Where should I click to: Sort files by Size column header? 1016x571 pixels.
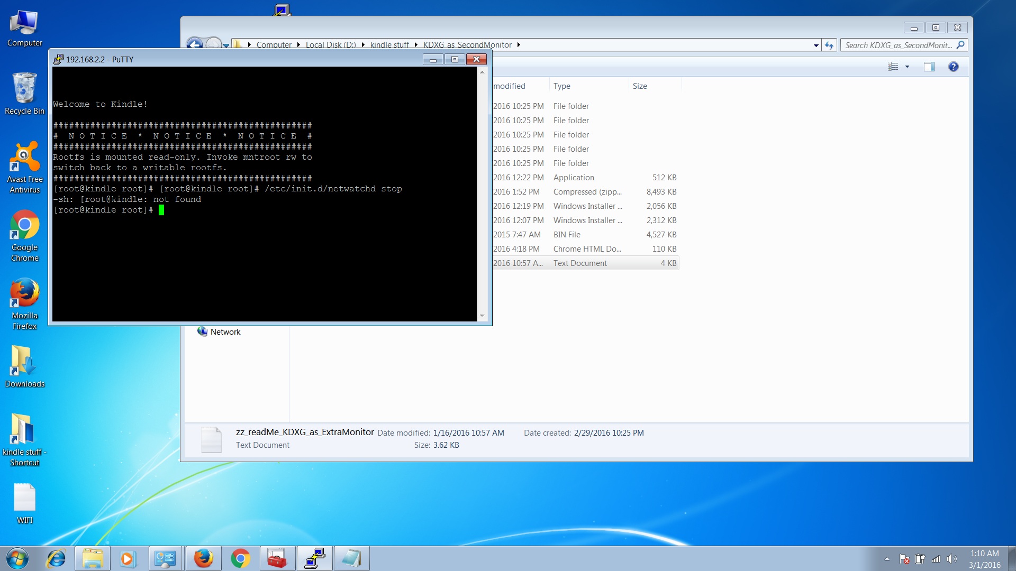coord(640,86)
